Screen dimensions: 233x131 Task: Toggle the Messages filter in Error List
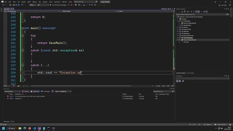(45, 91)
